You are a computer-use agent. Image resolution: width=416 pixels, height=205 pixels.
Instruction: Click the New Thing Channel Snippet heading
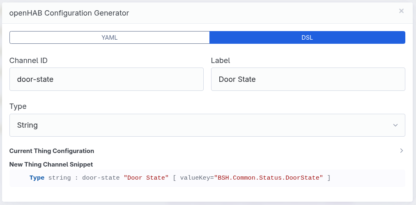pos(51,164)
